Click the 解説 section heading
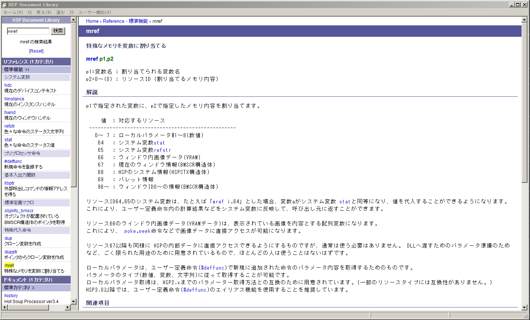The width and height of the screenshot is (530, 320). pyautogui.click(x=92, y=92)
